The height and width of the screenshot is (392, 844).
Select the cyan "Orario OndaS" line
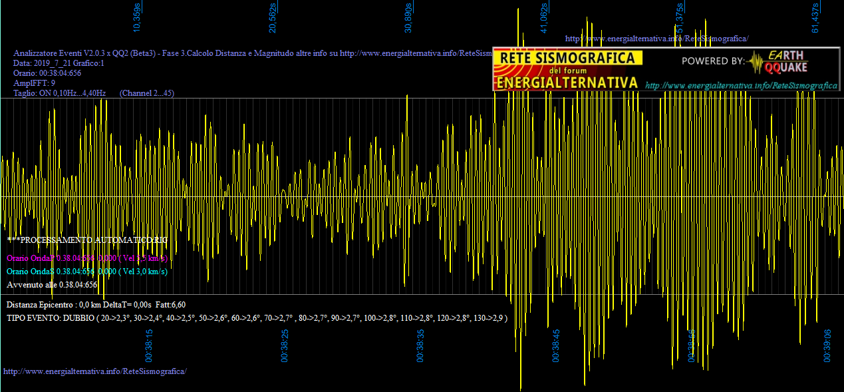pos(87,271)
